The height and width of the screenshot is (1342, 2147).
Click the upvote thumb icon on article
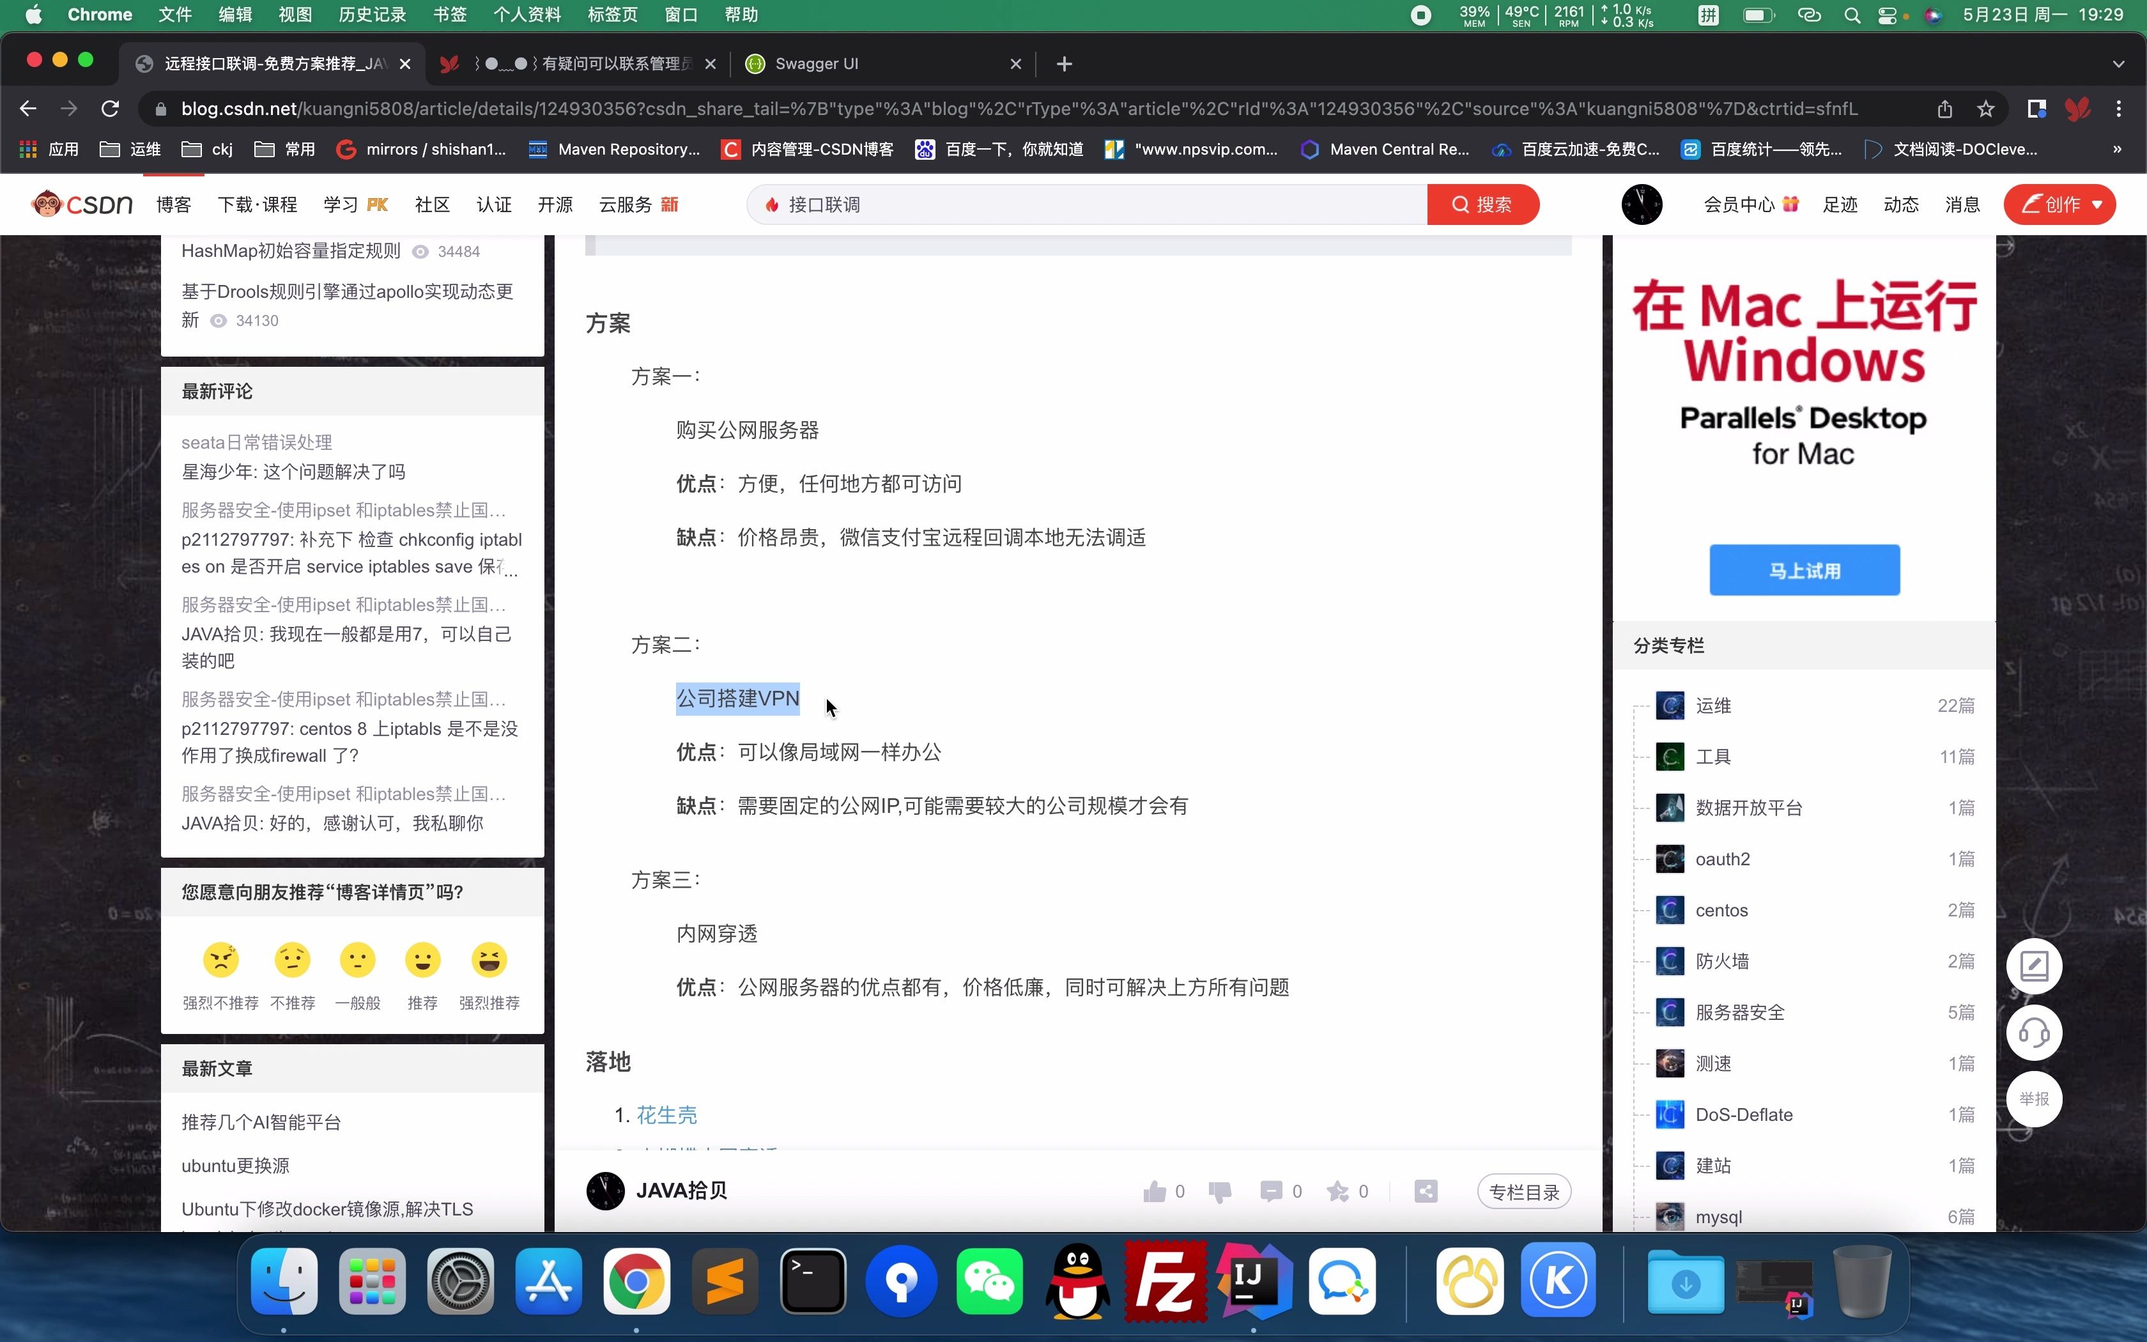1155,1191
